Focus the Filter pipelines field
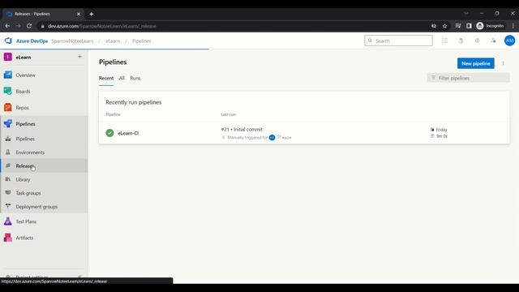519x292 pixels. pyautogui.click(x=469, y=78)
